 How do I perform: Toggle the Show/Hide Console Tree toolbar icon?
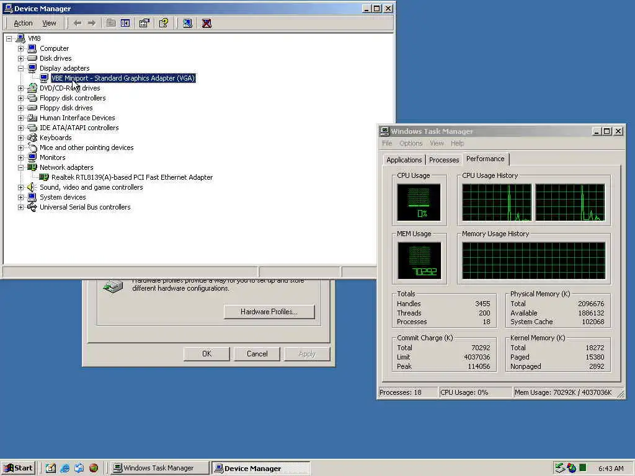(x=125, y=23)
